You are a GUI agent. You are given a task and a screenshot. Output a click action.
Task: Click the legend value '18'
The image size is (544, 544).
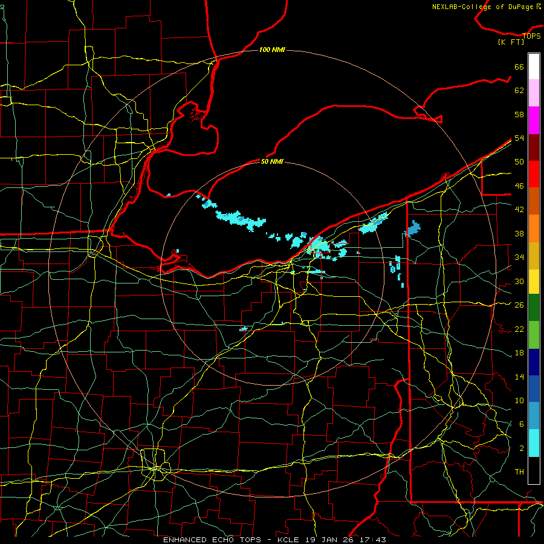519,353
